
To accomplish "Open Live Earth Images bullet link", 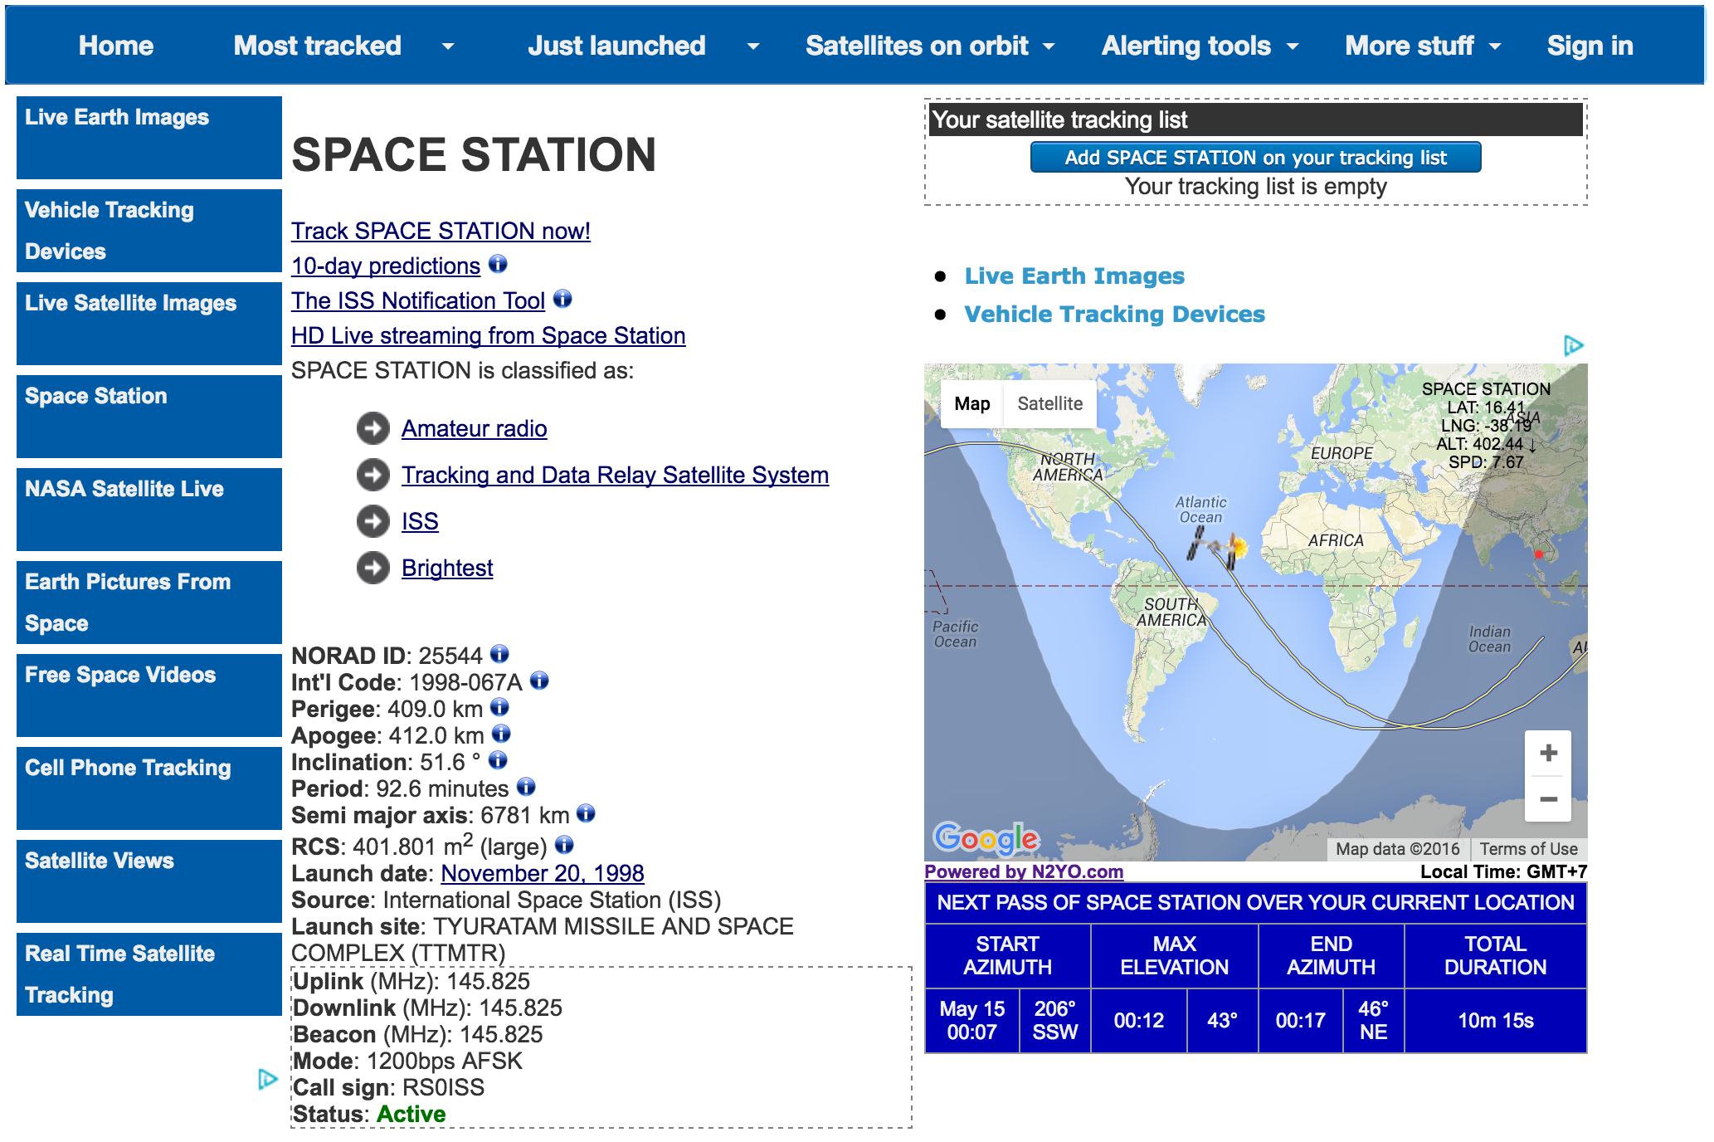I will [x=1074, y=276].
